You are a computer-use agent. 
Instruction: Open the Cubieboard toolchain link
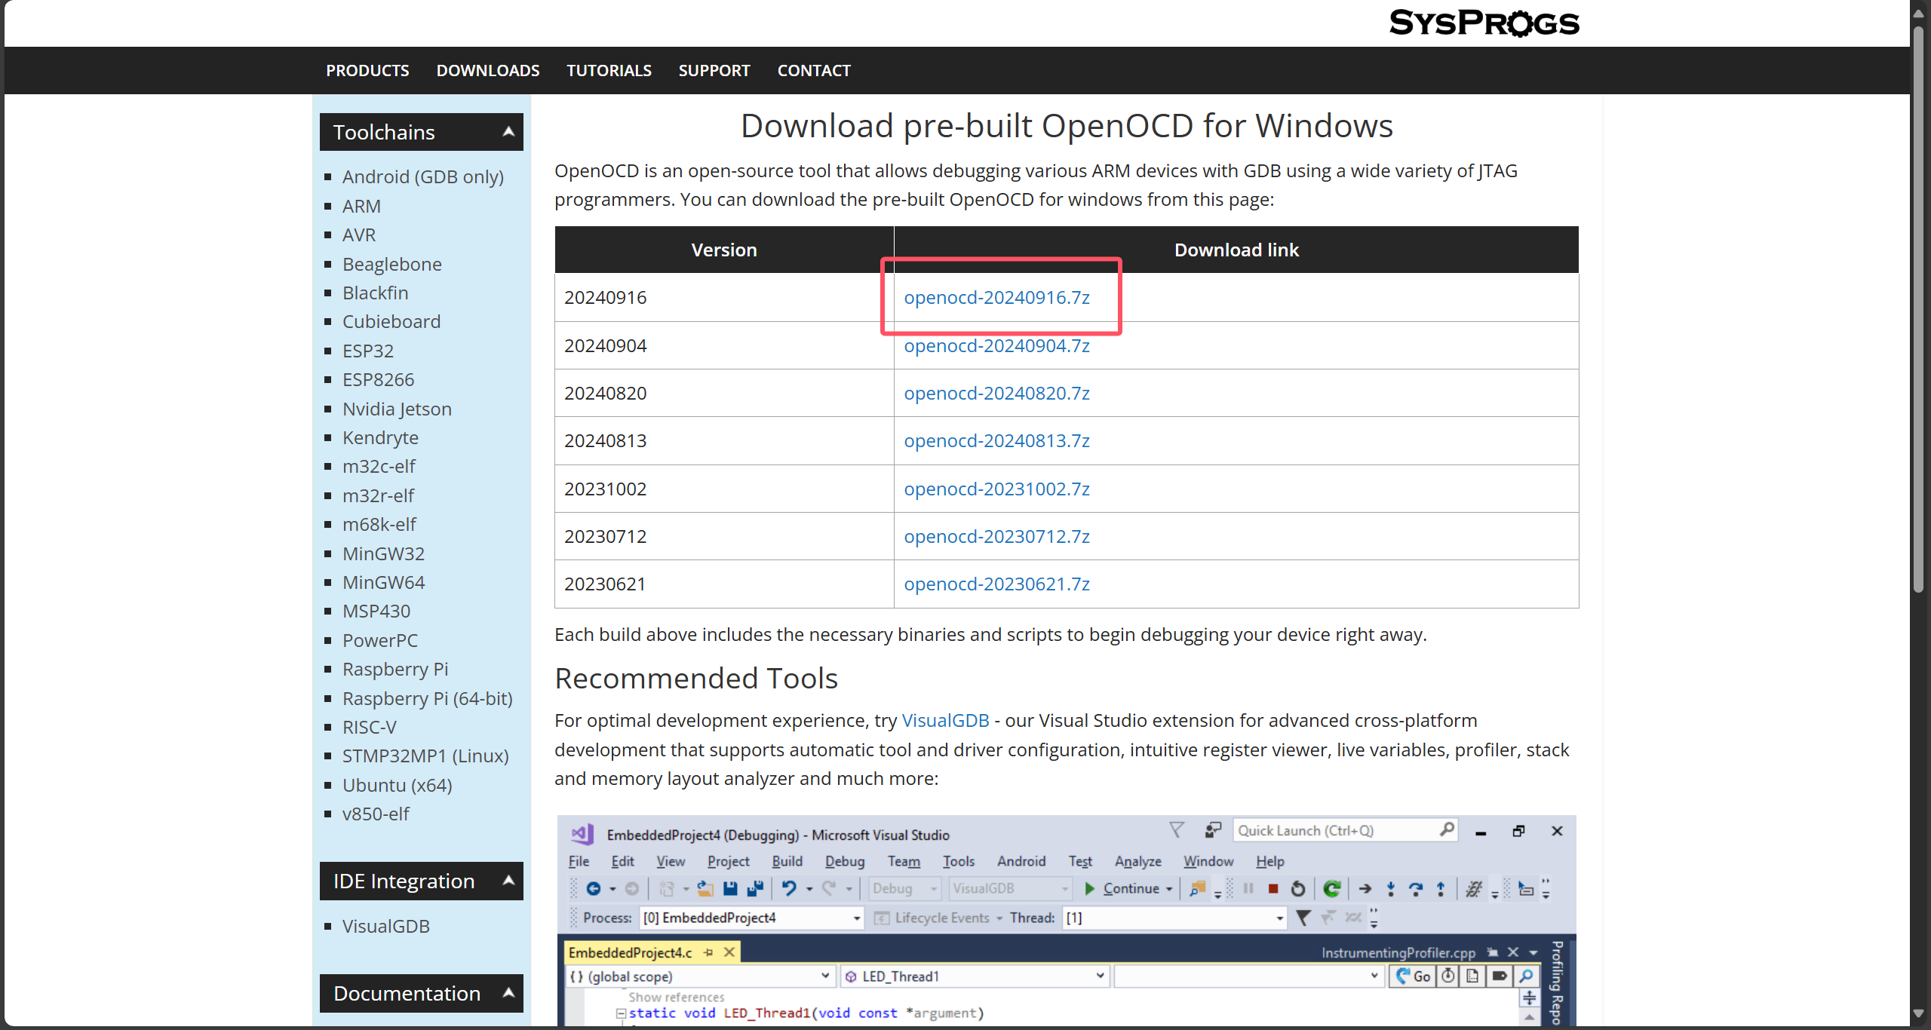tap(391, 321)
